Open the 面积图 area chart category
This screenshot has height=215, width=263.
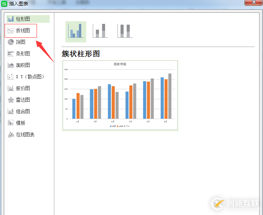pos(23,65)
